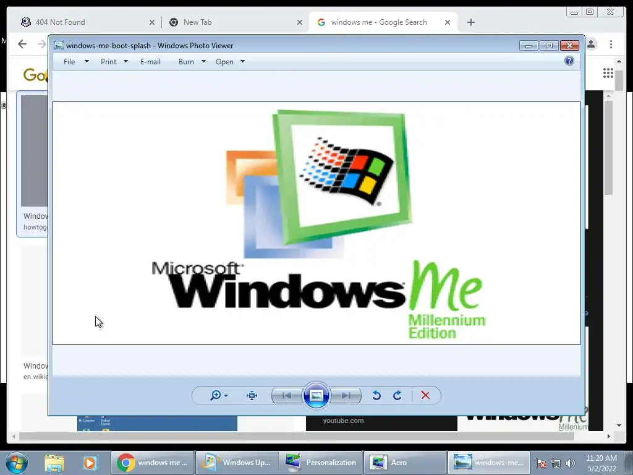Go to the previous photo
This screenshot has width=633, height=475.
point(287,395)
